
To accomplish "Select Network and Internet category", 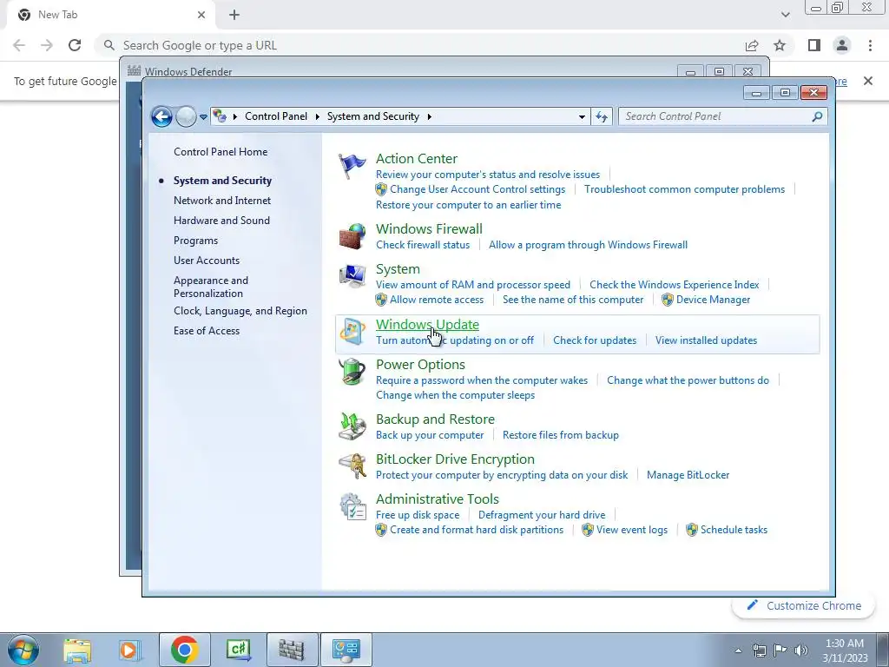I will [222, 201].
